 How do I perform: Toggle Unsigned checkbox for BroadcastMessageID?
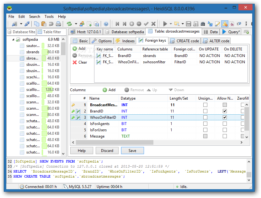[205, 105]
